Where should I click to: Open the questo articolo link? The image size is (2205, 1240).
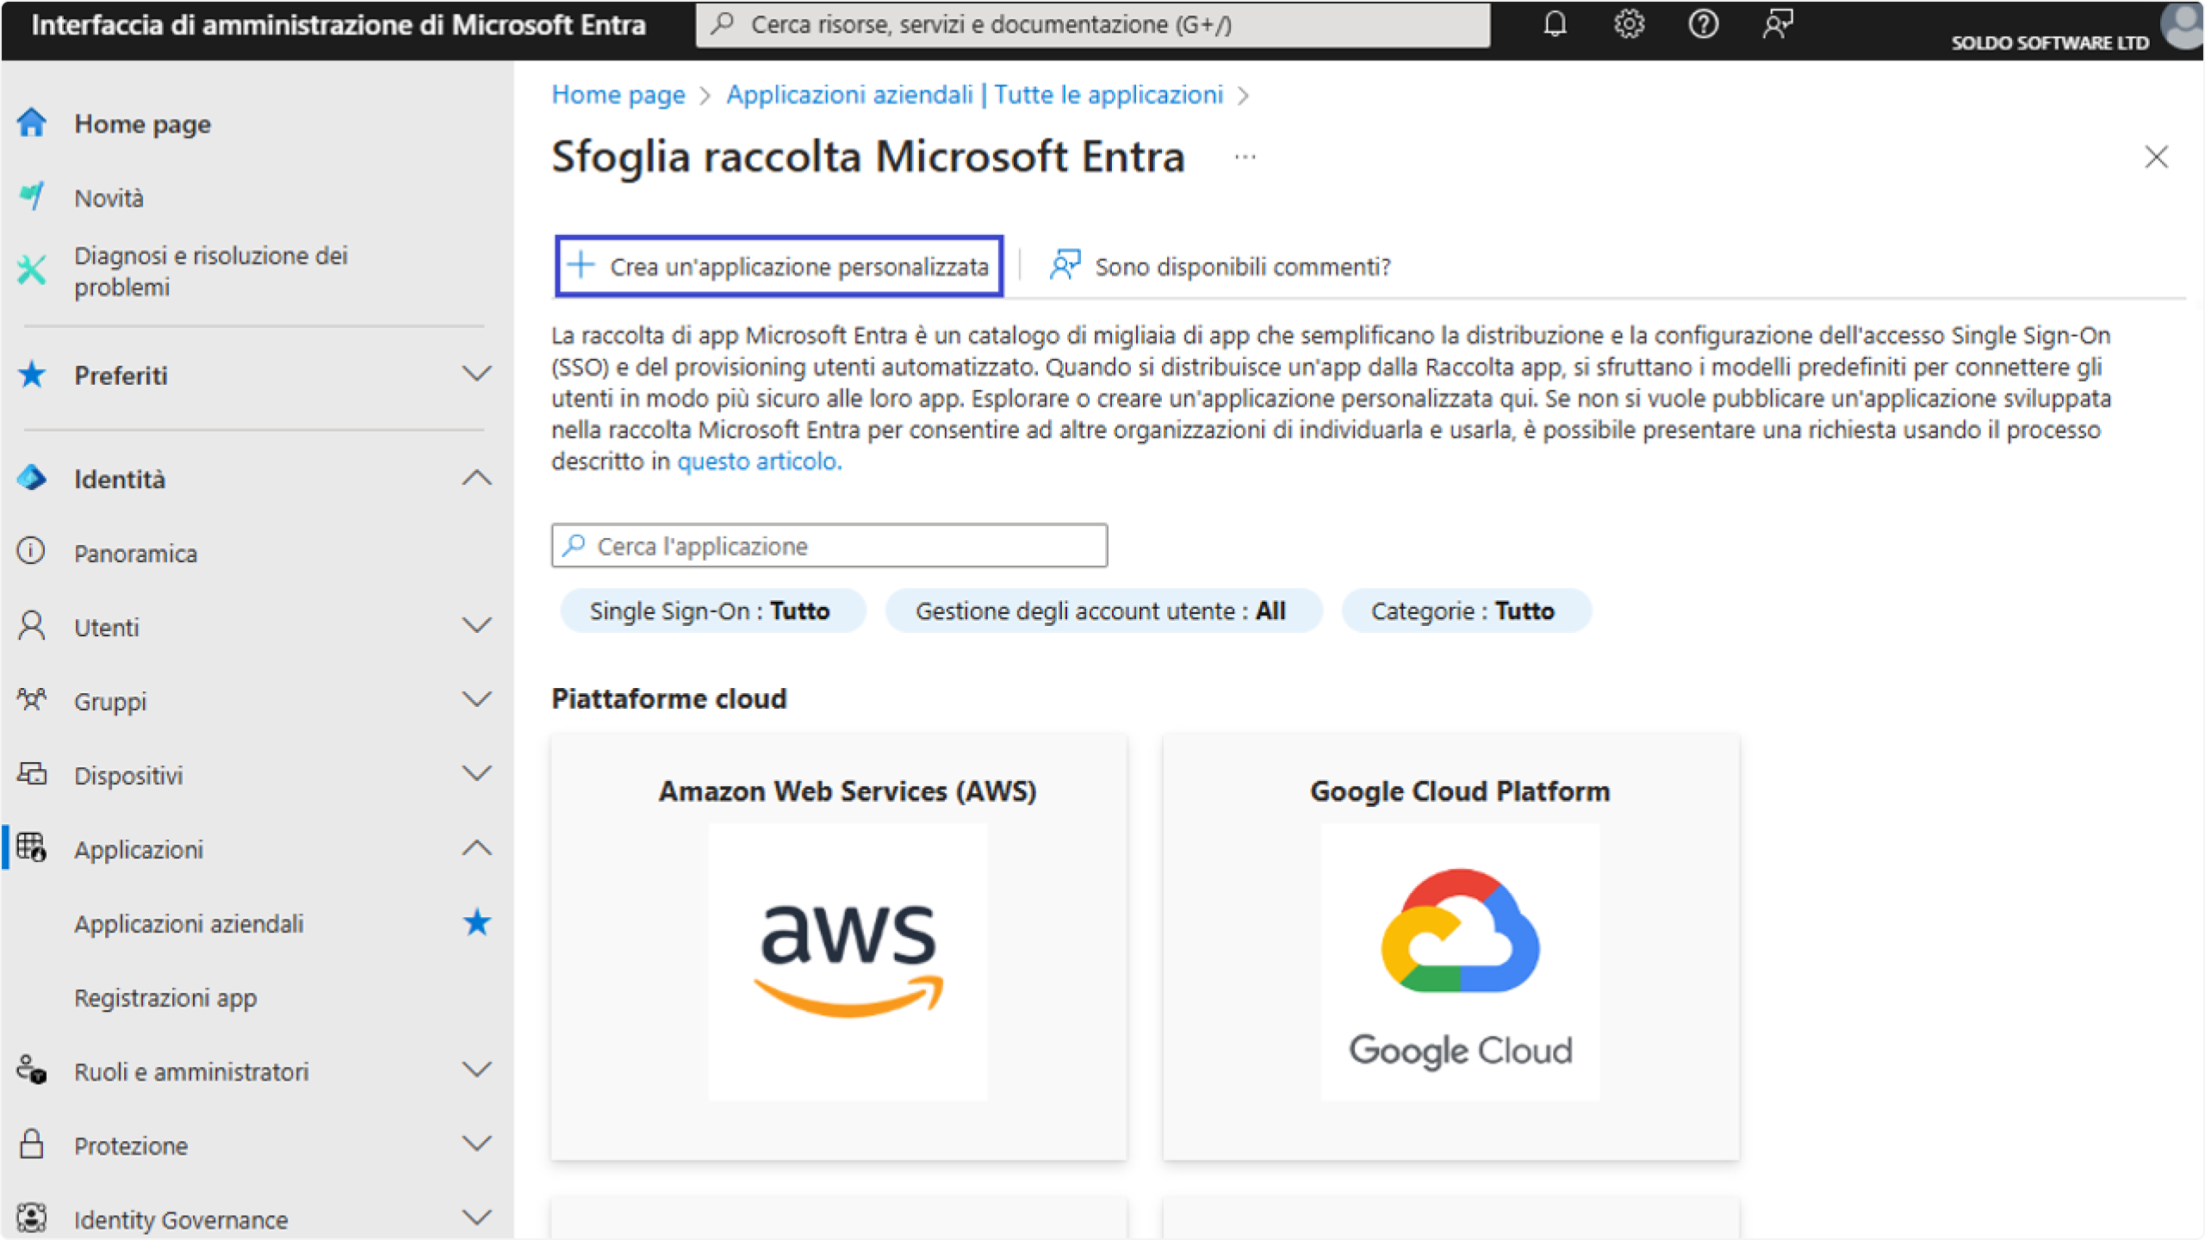tap(758, 462)
